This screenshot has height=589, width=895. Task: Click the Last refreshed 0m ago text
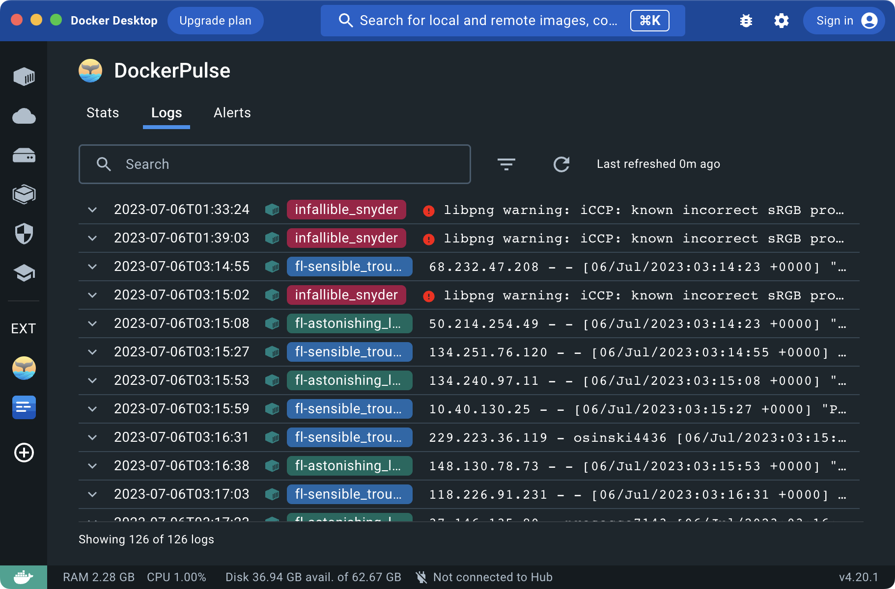coord(658,164)
